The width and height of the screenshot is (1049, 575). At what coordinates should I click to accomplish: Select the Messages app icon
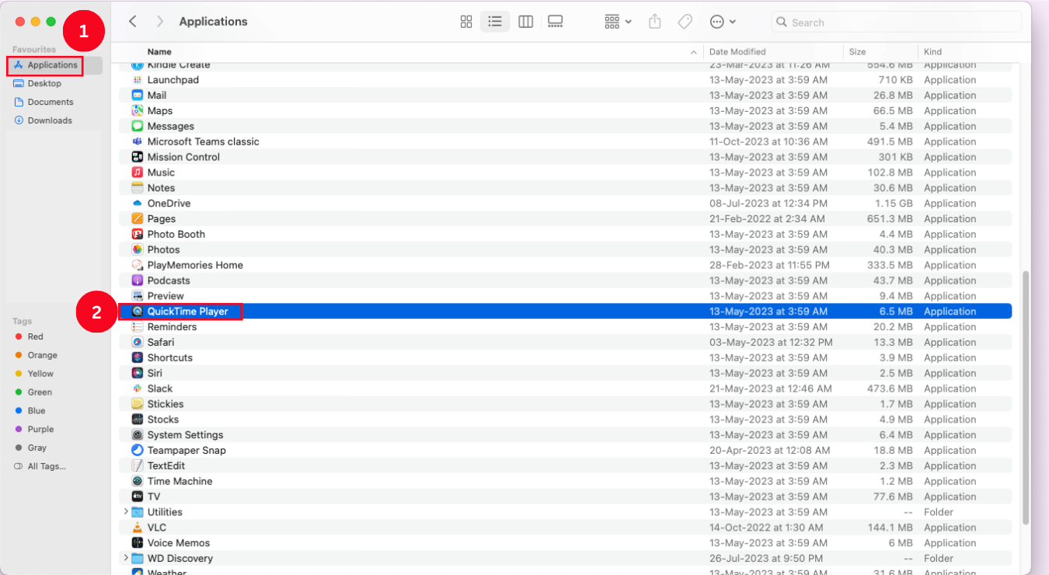(138, 126)
